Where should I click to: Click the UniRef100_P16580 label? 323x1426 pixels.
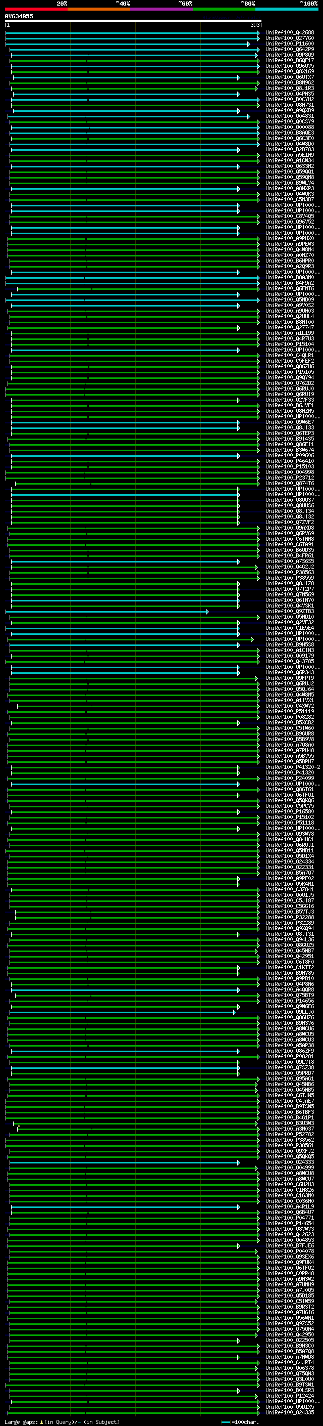(290, 811)
